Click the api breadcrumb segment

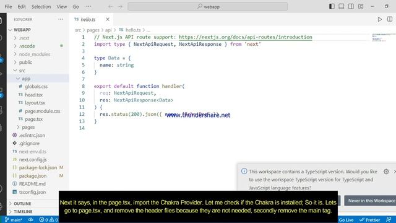tap(108, 30)
